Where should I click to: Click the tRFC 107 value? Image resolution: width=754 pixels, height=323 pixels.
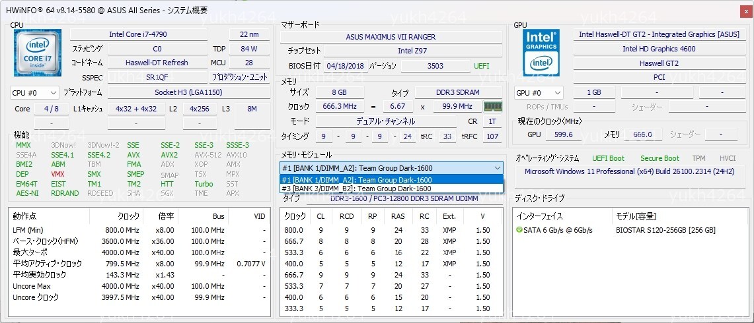(492, 136)
